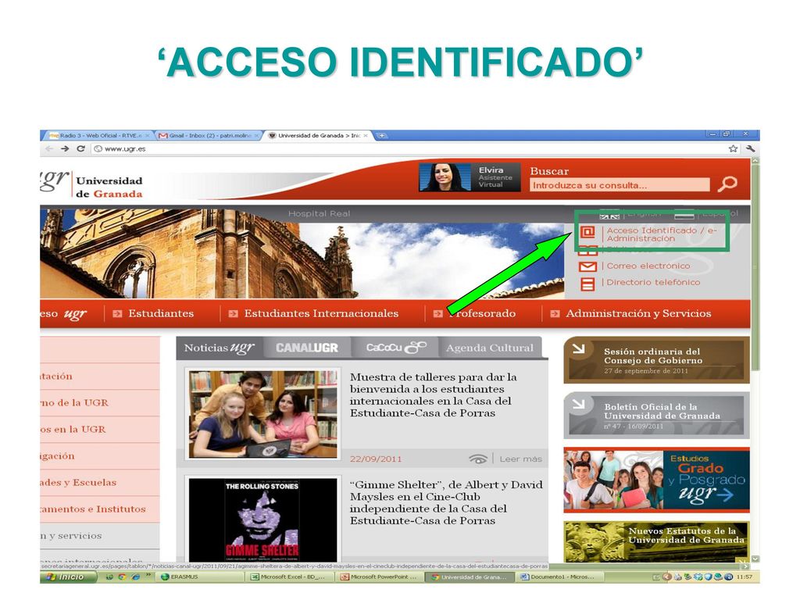Click the taskbar clock 11:57
The image size is (800, 600).
[x=745, y=577]
